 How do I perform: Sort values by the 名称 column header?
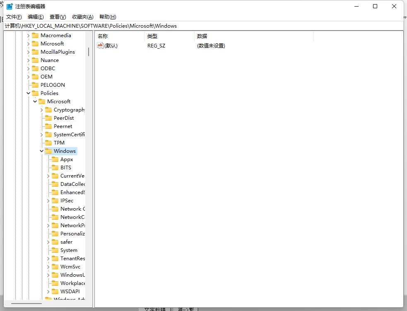point(102,36)
